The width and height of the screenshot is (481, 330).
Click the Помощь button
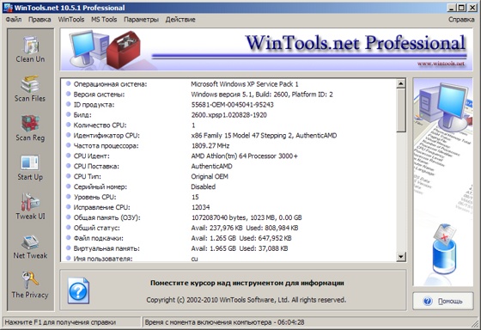point(443,301)
